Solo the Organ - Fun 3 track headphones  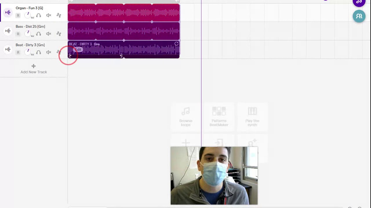(39, 15)
